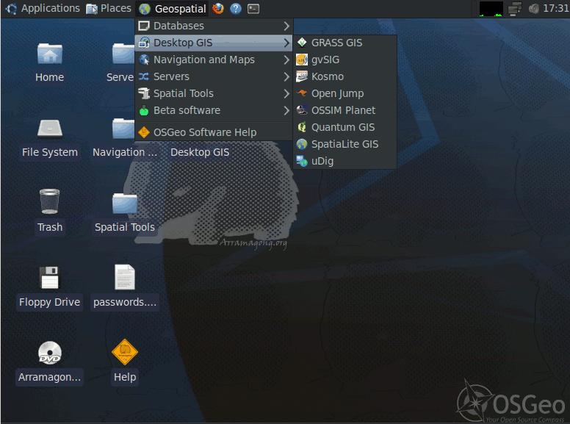This screenshot has height=424, width=570.
Task: Select the Servers desktop folder
Action: 123,54
